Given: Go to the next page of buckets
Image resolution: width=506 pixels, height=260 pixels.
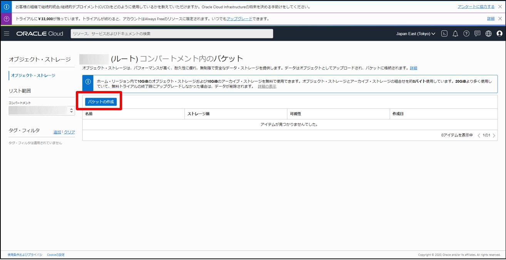Looking at the screenshot, I should (494, 135).
